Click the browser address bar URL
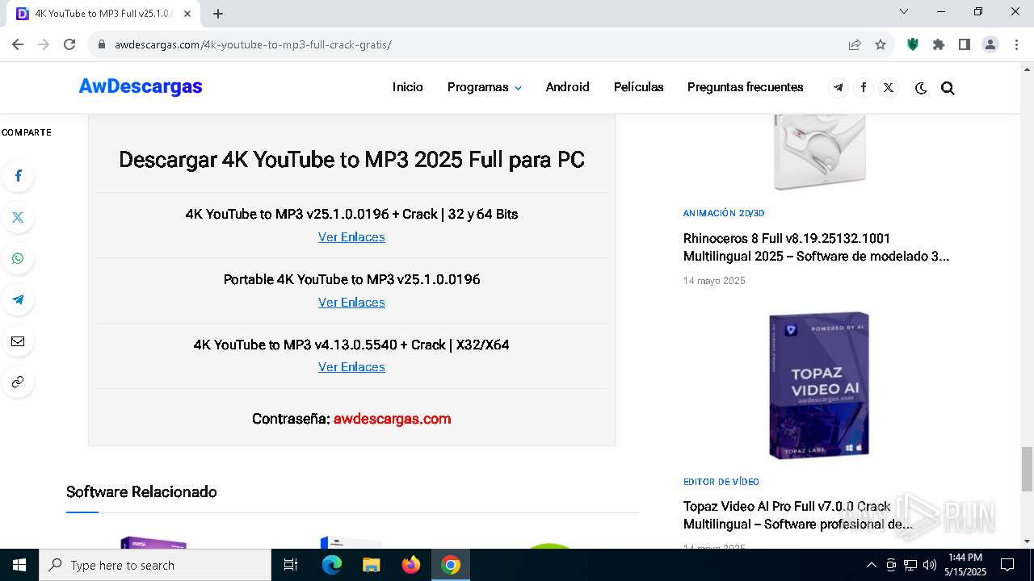This screenshot has height=581, width=1034. 253,44
